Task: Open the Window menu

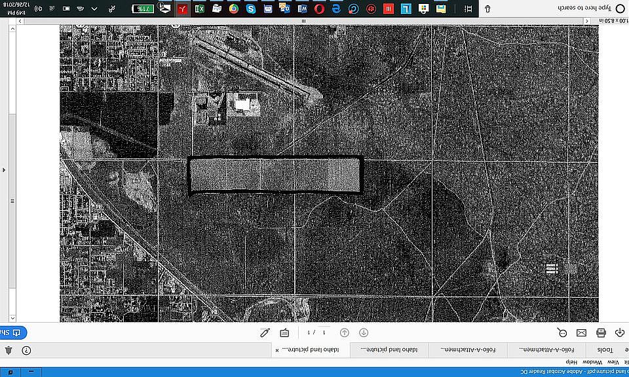Action: 592,362
